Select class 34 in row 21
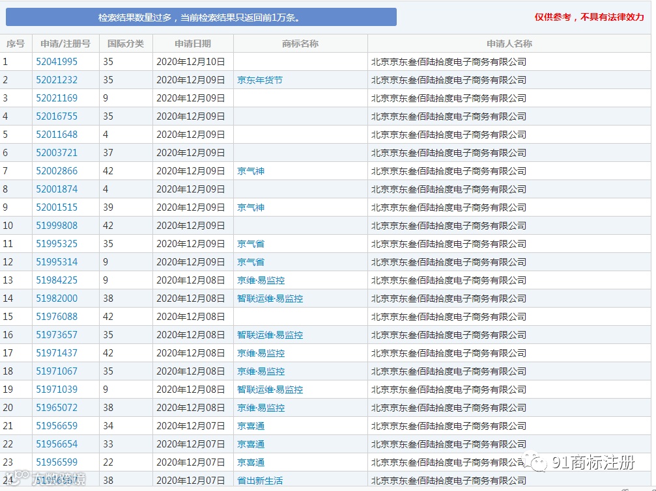656x491 pixels. (108, 426)
